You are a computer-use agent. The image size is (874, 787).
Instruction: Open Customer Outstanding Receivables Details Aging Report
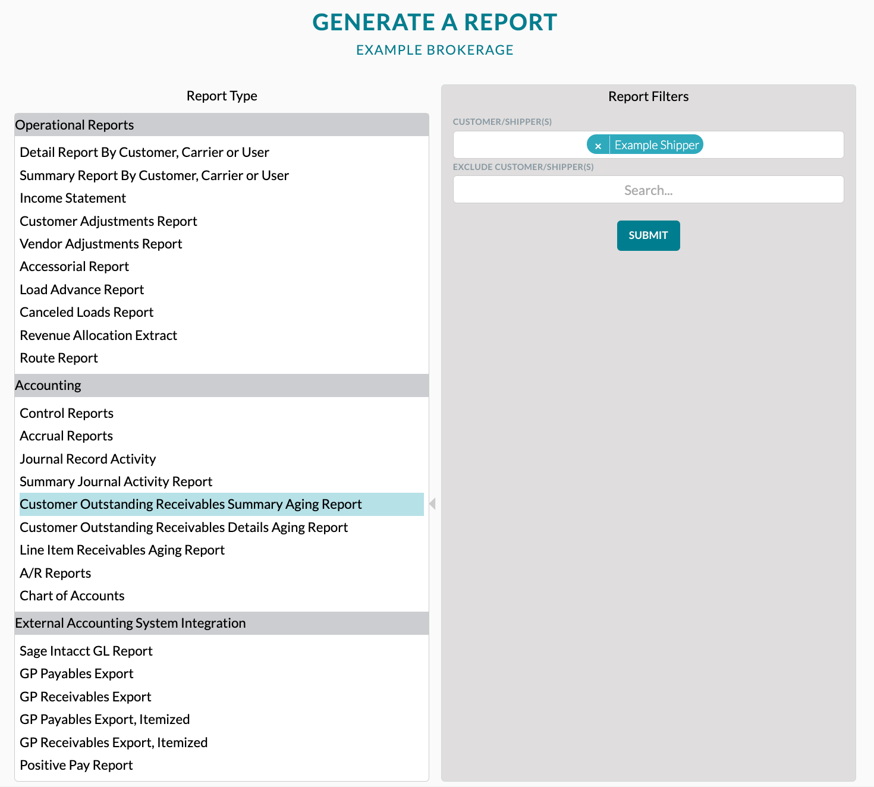pyautogui.click(x=184, y=527)
